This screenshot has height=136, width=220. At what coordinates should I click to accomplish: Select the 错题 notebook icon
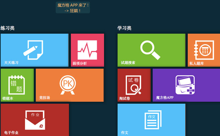coord(17,83)
